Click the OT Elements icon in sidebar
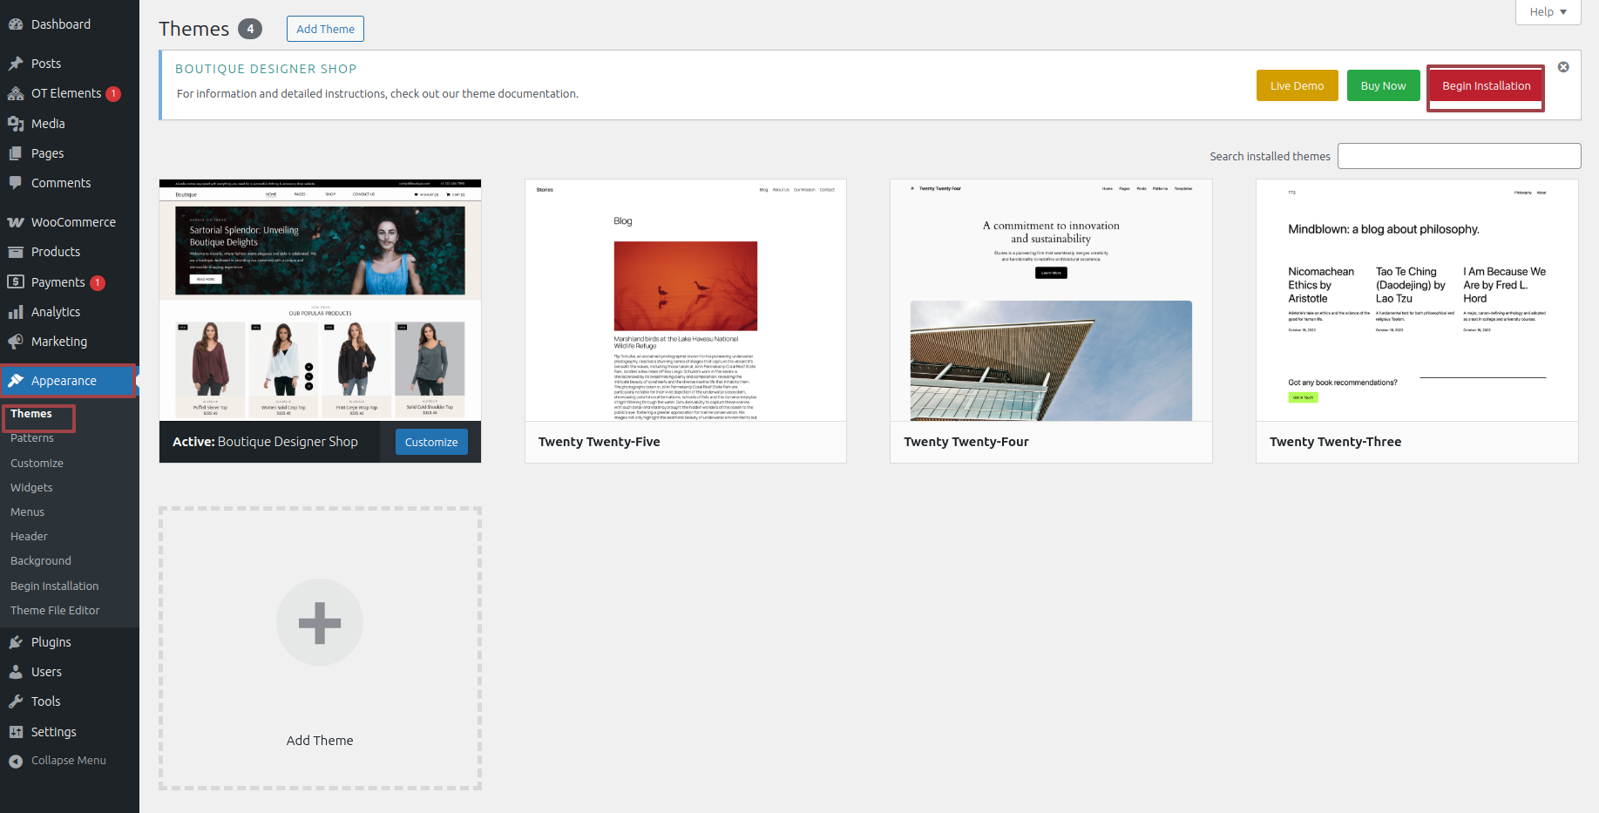 [x=16, y=93]
